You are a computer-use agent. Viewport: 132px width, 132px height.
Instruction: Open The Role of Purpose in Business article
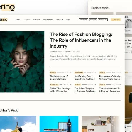click(x=85, y=90)
